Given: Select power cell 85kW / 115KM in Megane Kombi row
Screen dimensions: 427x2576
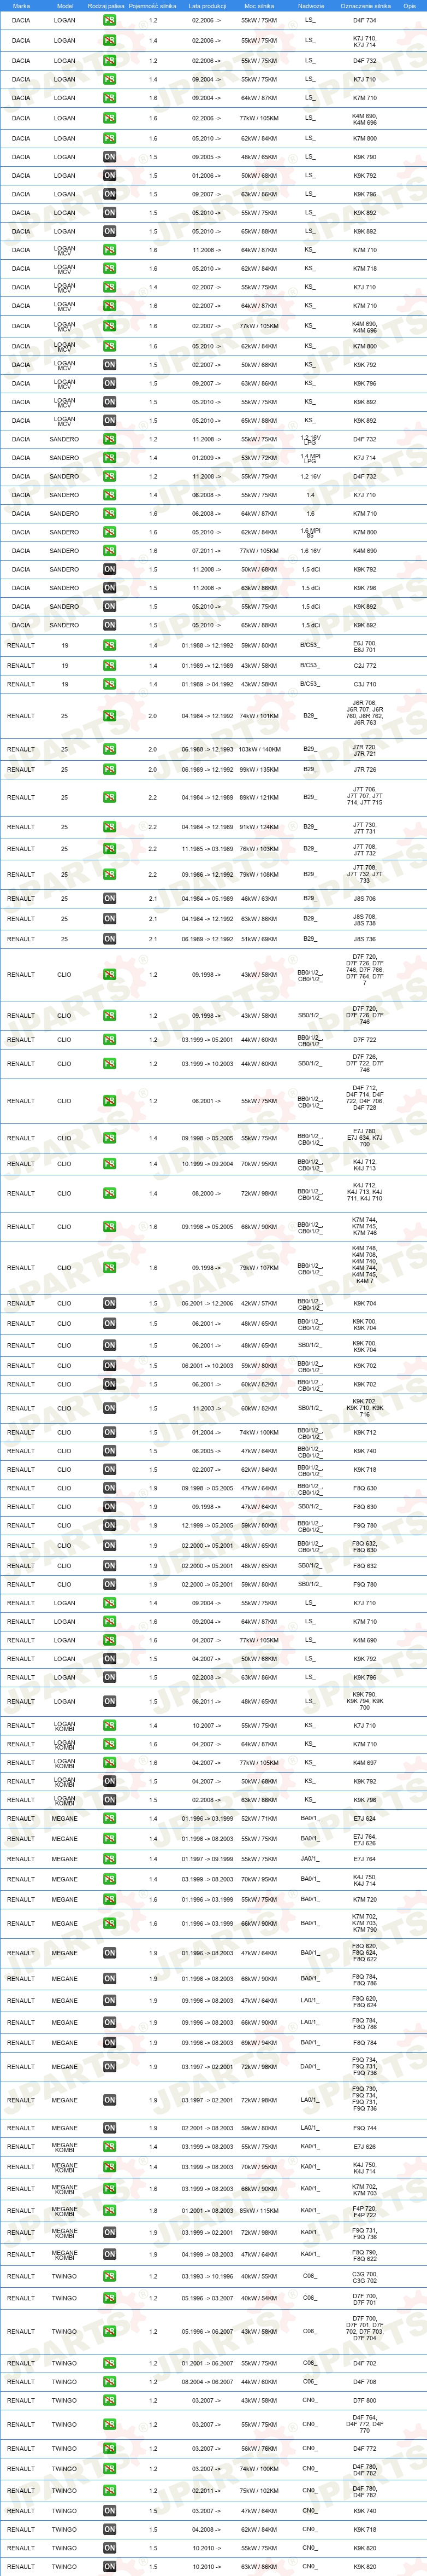Looking at the screenshot, I should pyautogui.click(x=259, y=2211).
